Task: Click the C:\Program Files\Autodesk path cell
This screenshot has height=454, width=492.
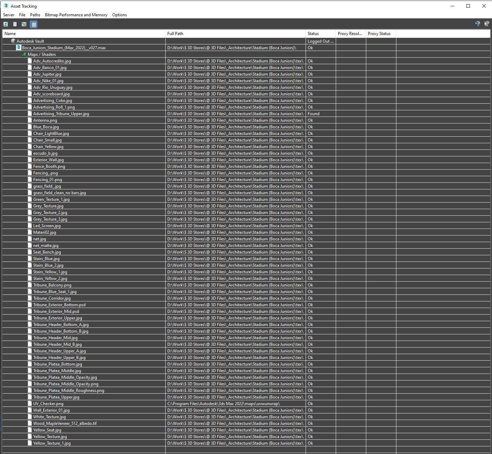Action: point(223,403)
